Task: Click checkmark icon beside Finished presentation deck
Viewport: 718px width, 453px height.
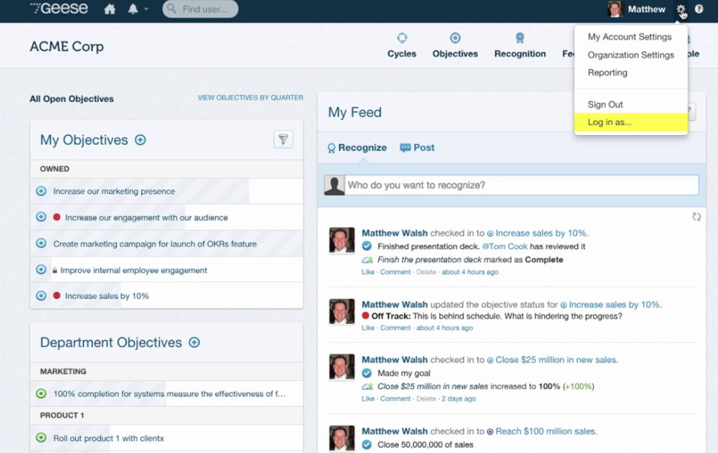Action: point(367,246)
